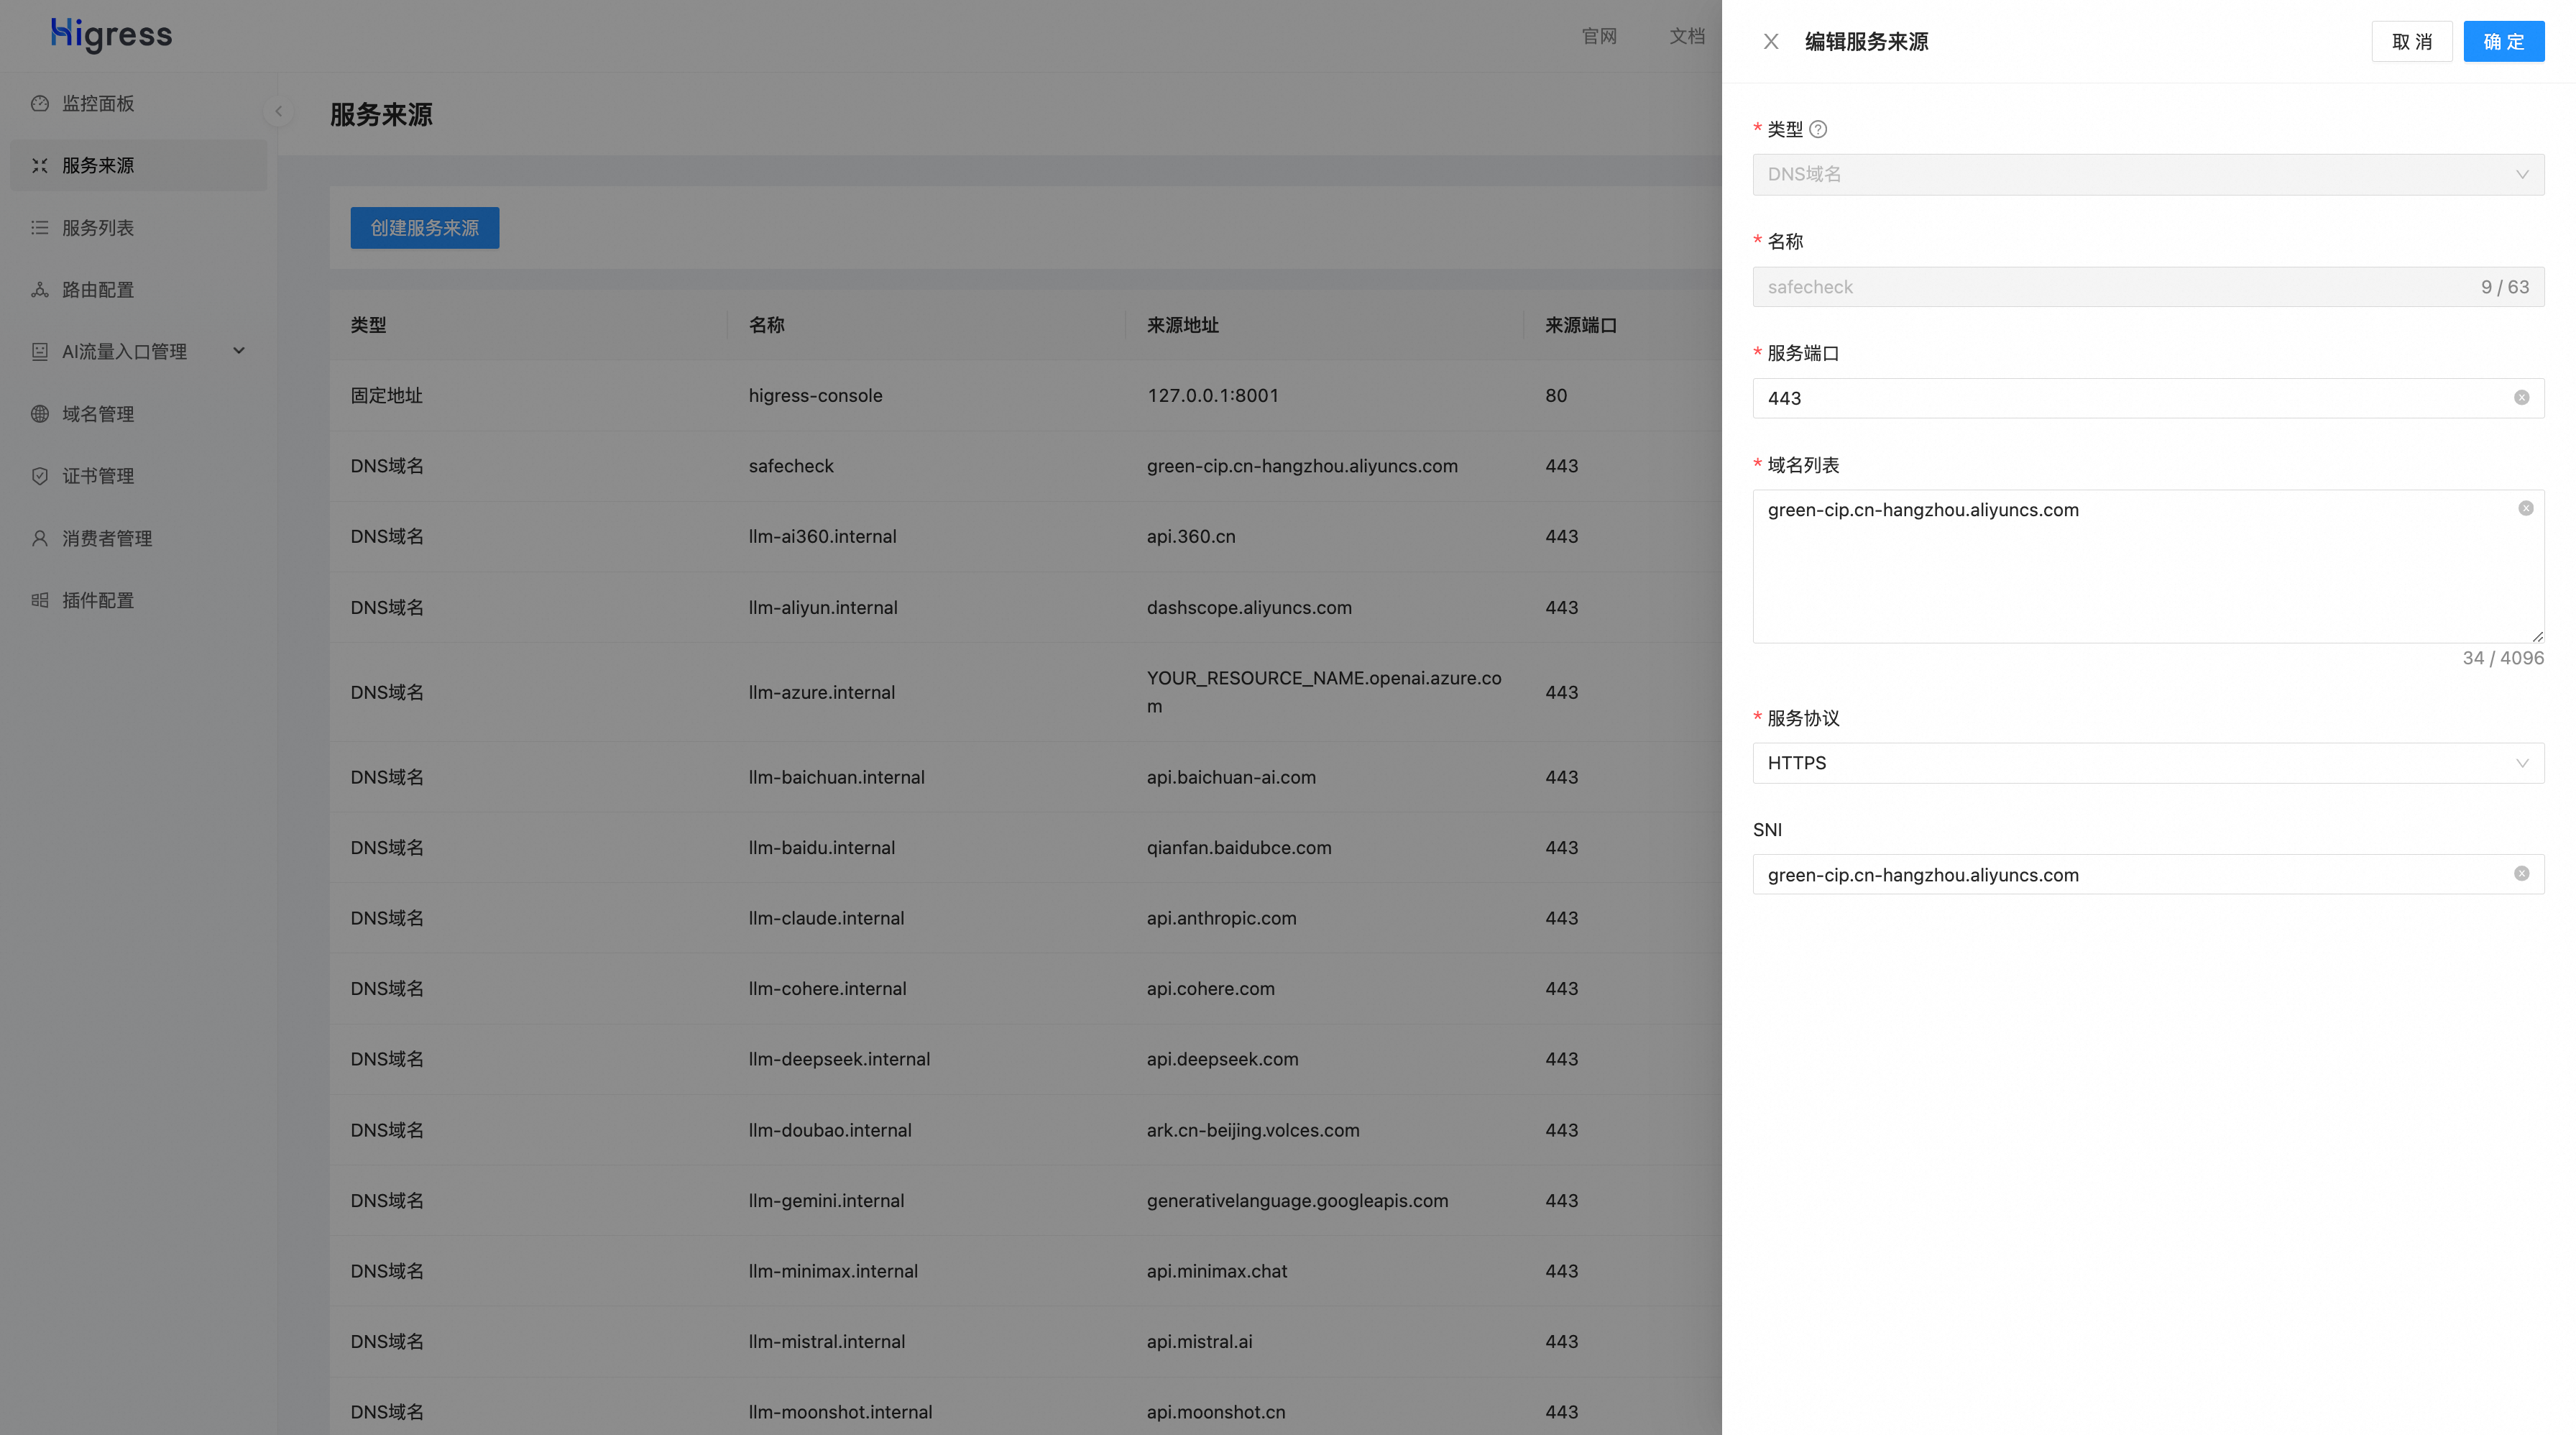The height and width of the screenshot is (1435, 2576).
Task: Open the 服务协议 HTTPS dropdown
Action: pos(2147,763)
